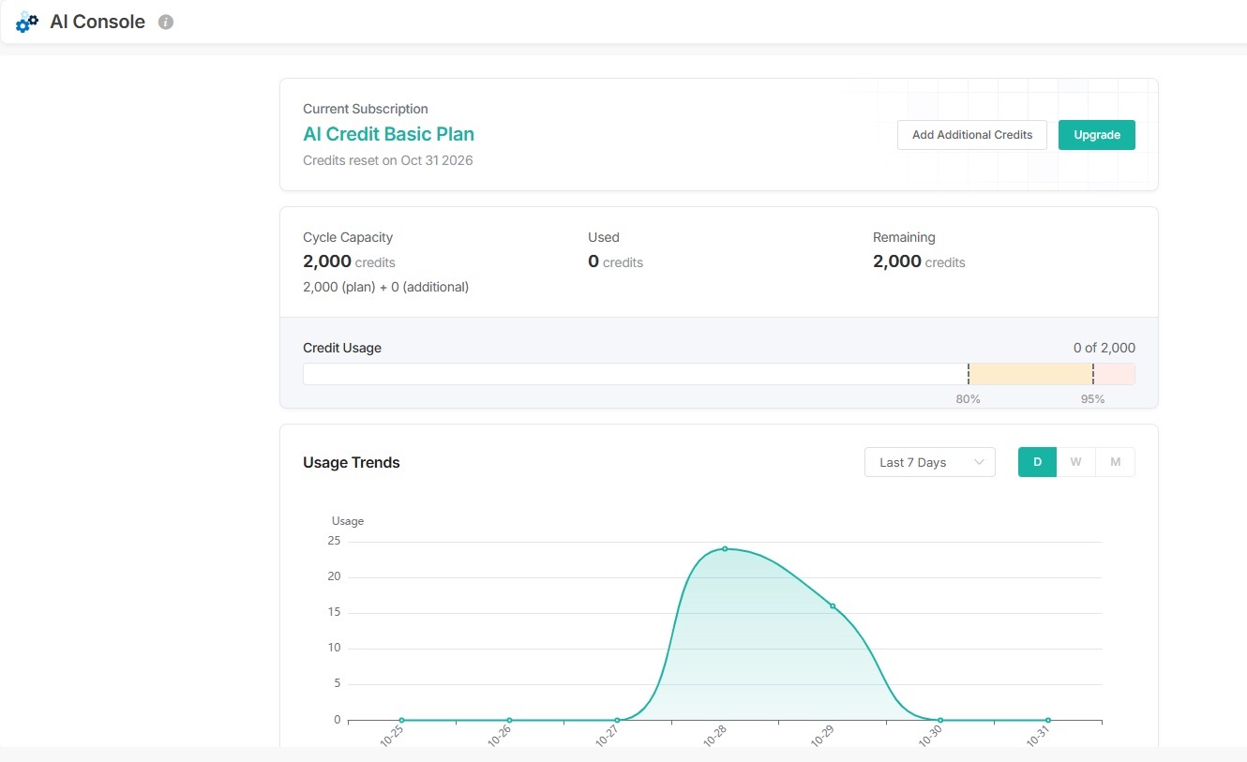1247x762 pixels.
Task: Click the AI Console gear logo
Action: tap(27, 22)
